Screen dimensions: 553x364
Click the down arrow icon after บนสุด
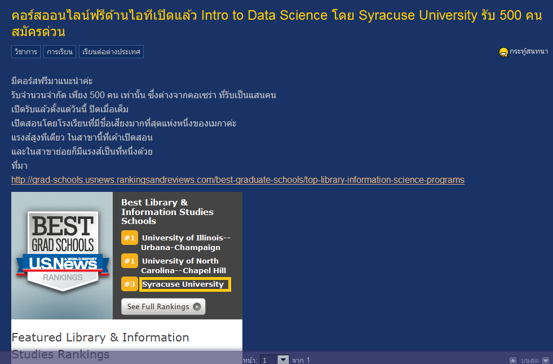tap(546, 361)
